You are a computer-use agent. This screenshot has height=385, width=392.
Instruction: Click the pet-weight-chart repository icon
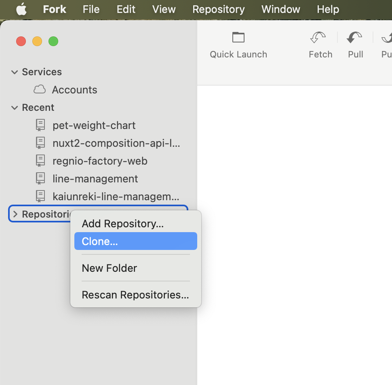pyautogui.click(x=40, y=125)
